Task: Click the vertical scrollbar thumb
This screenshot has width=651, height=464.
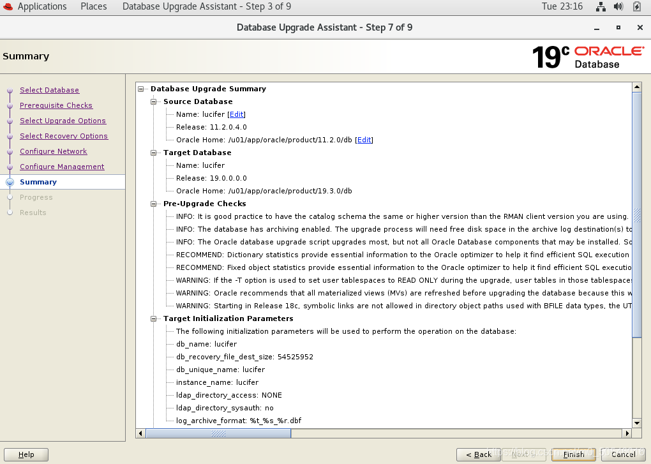Action: coord(637,215)
